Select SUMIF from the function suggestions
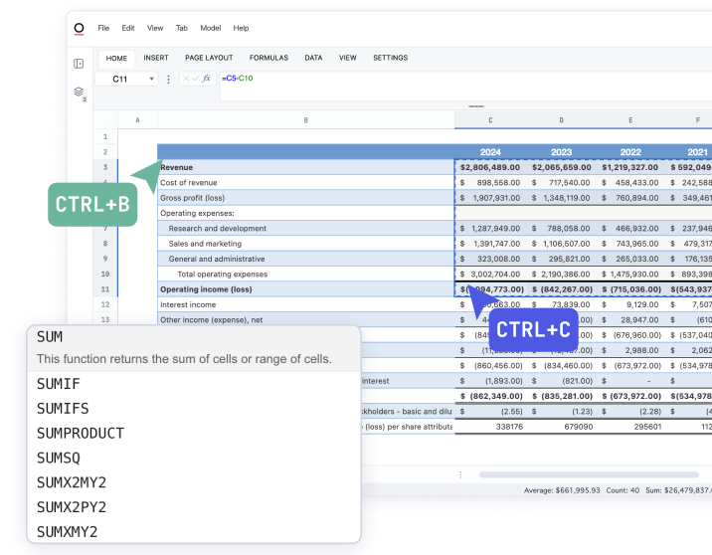This screenshot has height=555, width=712. 59,385
